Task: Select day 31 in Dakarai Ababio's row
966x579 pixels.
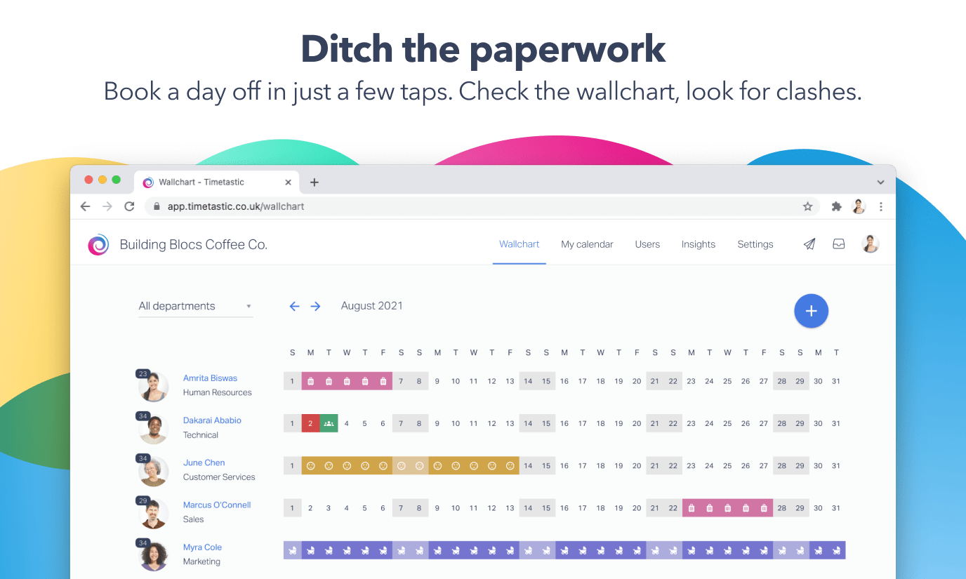Action: pyautogui.click(x=836, y=423)
